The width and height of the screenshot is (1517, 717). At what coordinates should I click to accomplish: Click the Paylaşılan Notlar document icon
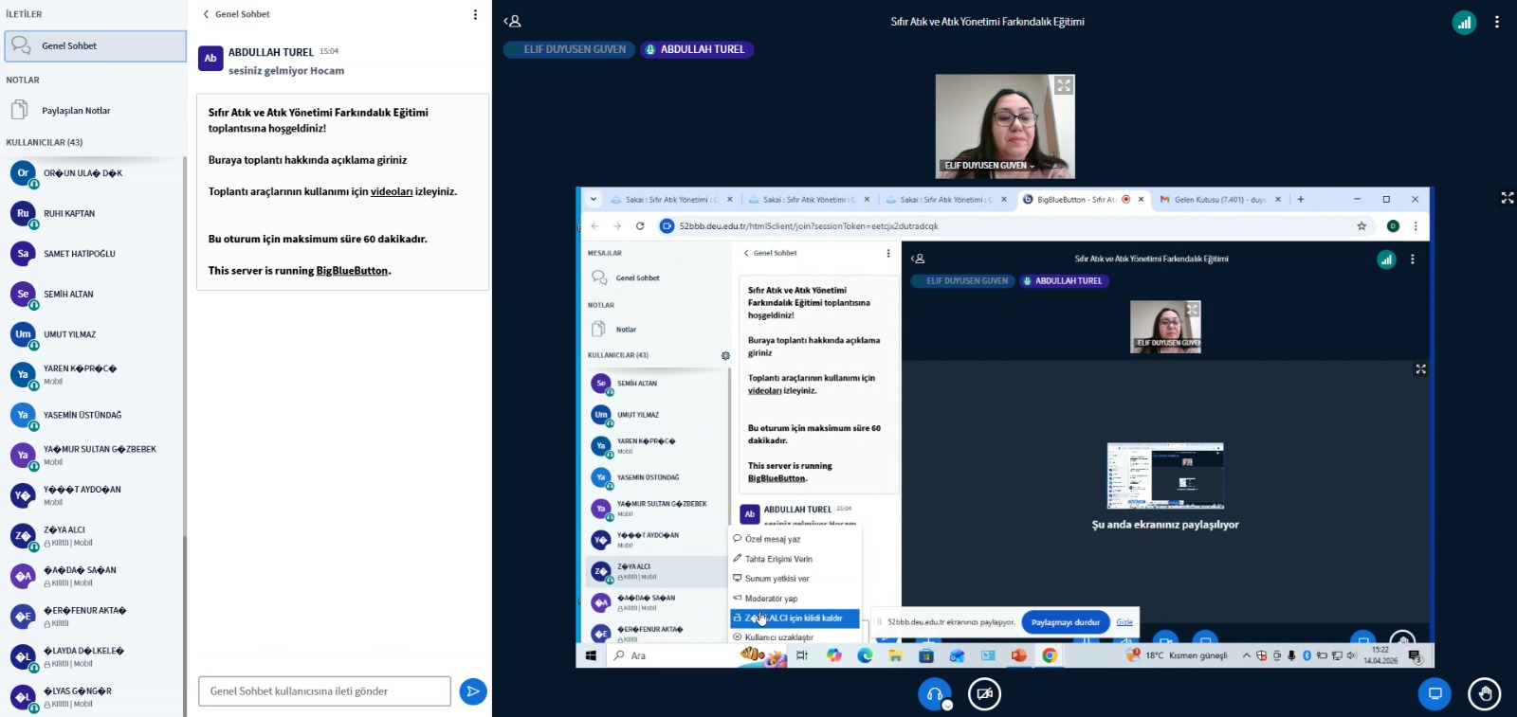19,111
